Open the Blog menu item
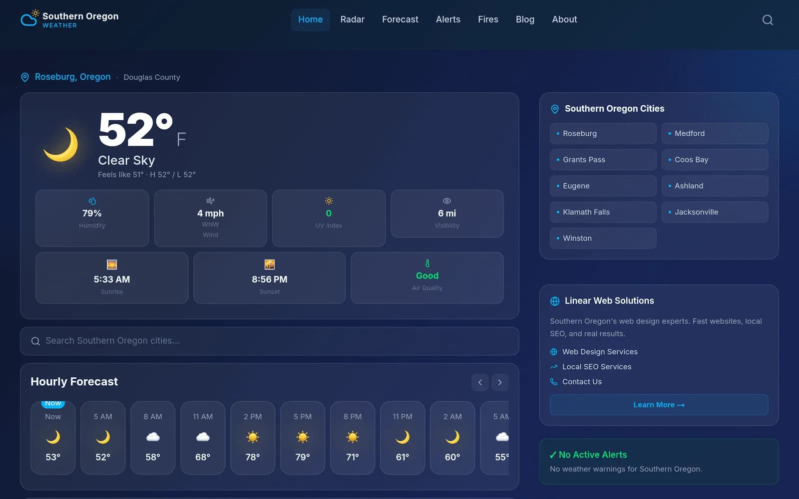This screenshot has width=799, height=499. pos(525,19)
